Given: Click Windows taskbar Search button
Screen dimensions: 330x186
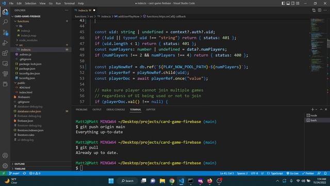Looking at the screenshot, I should (x=127, y=181).
